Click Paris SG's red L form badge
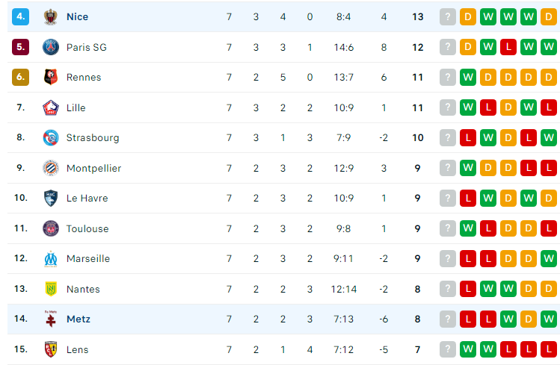Screen dimensions: 560x365 (x=508, y=47)
